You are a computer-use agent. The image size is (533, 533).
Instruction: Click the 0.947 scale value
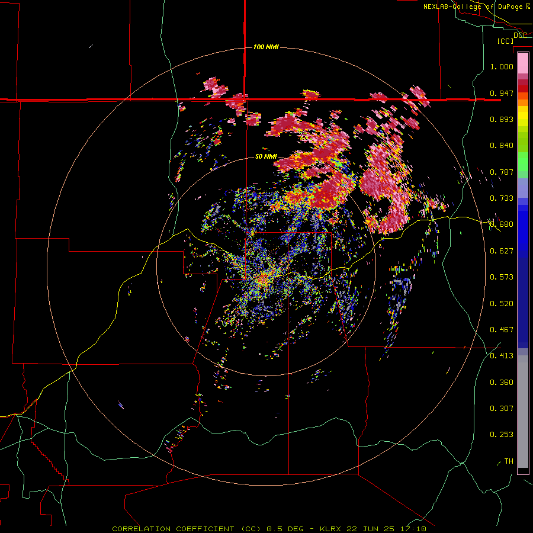502,93
